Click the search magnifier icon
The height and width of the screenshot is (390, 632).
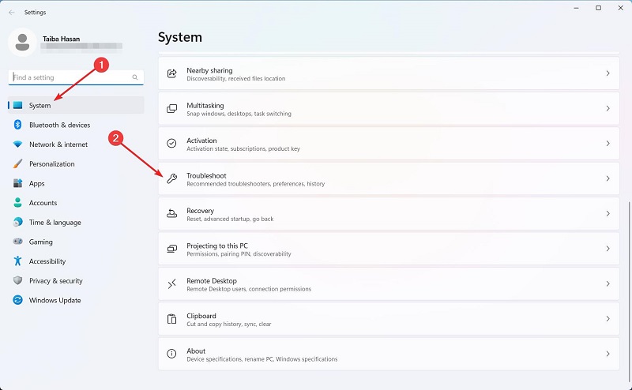[135, 77]
